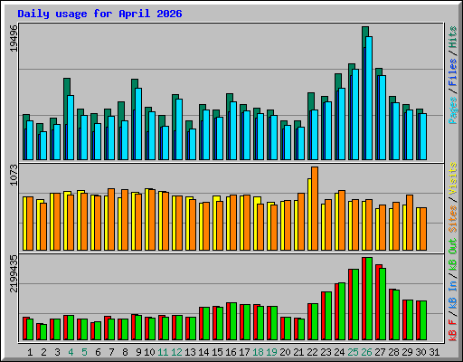
Task: Select day 15 on the x-axis
Action: (x=217, y=352)
